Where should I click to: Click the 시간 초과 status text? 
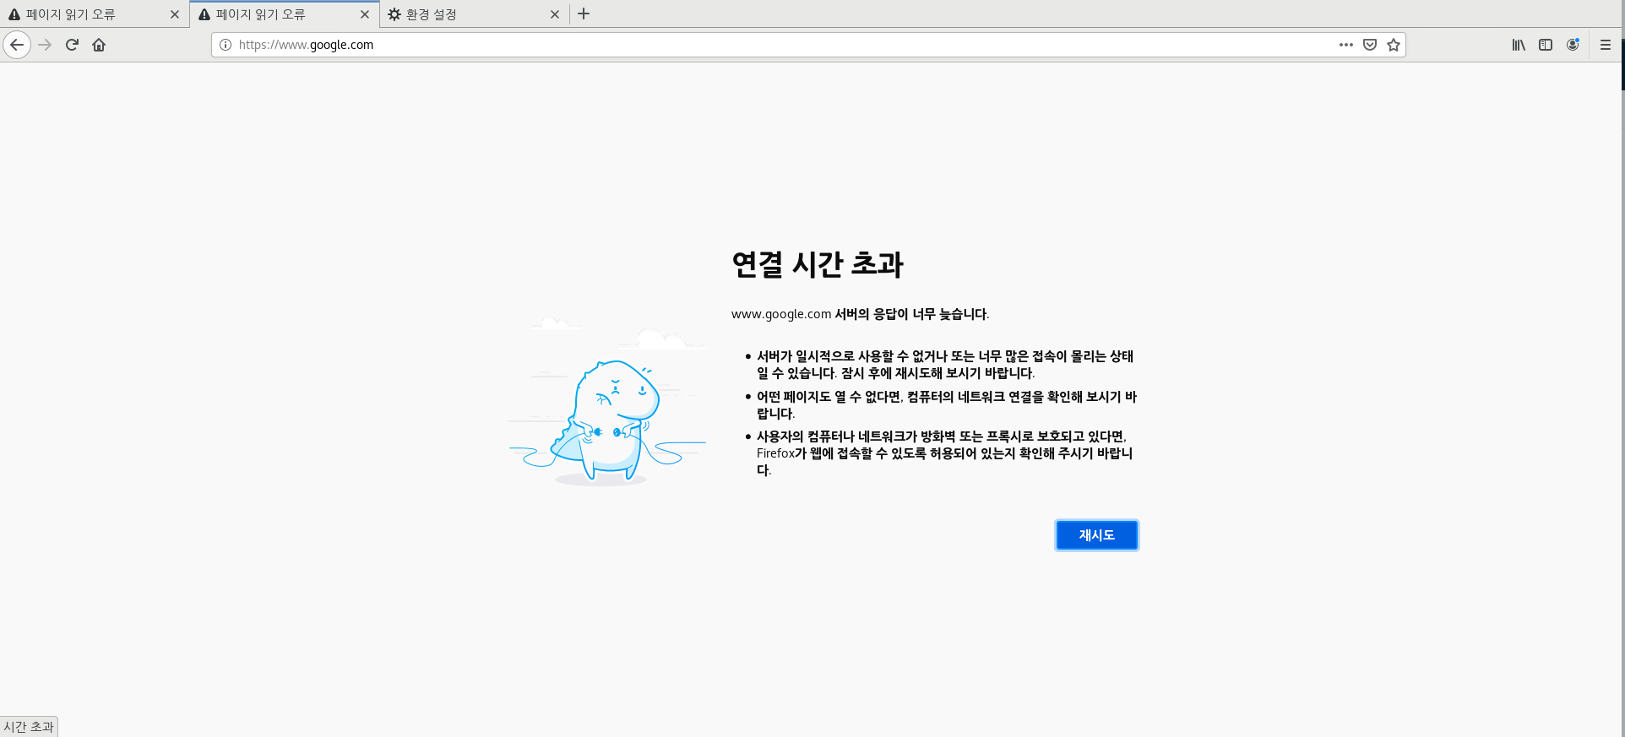29,727
